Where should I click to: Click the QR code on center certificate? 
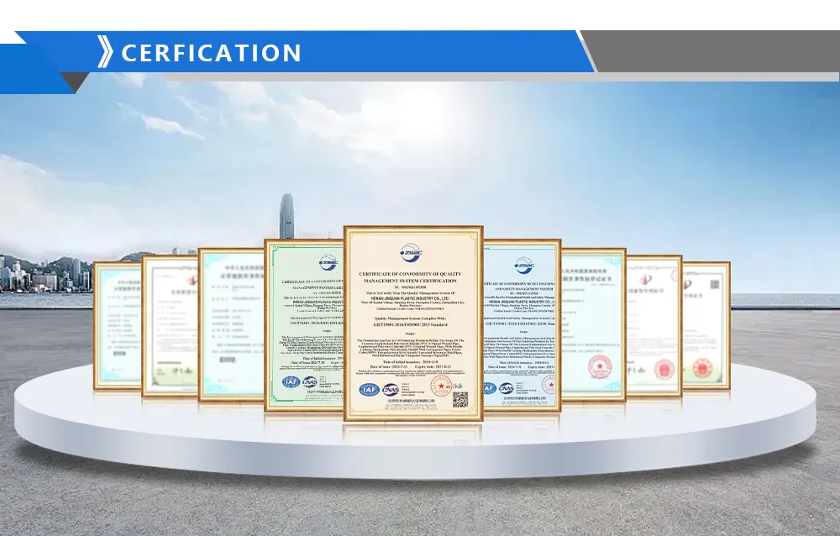pyautogui.click(x=459, y=398)
